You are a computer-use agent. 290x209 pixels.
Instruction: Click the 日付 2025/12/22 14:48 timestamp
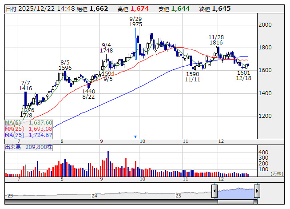click(x=40, y=9)
